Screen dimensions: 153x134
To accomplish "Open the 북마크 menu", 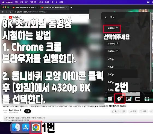I will (x=41, y=2).
